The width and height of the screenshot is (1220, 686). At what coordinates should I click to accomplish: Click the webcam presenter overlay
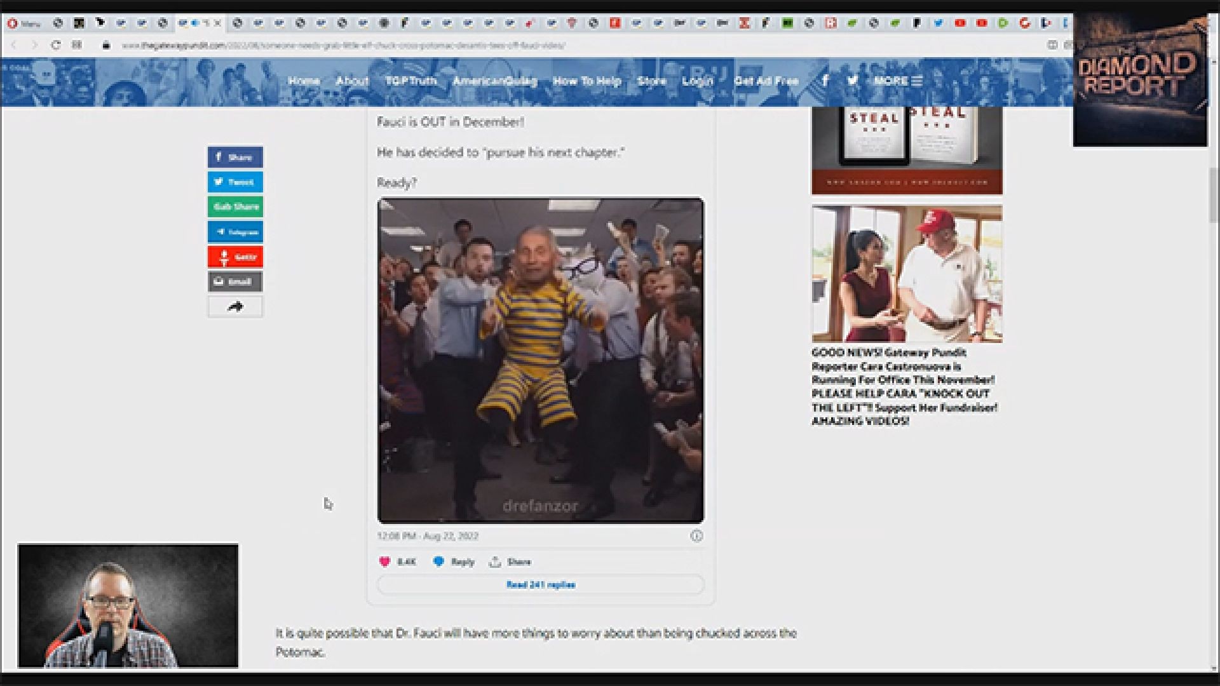pyautogui.click(x=128, y=605)
